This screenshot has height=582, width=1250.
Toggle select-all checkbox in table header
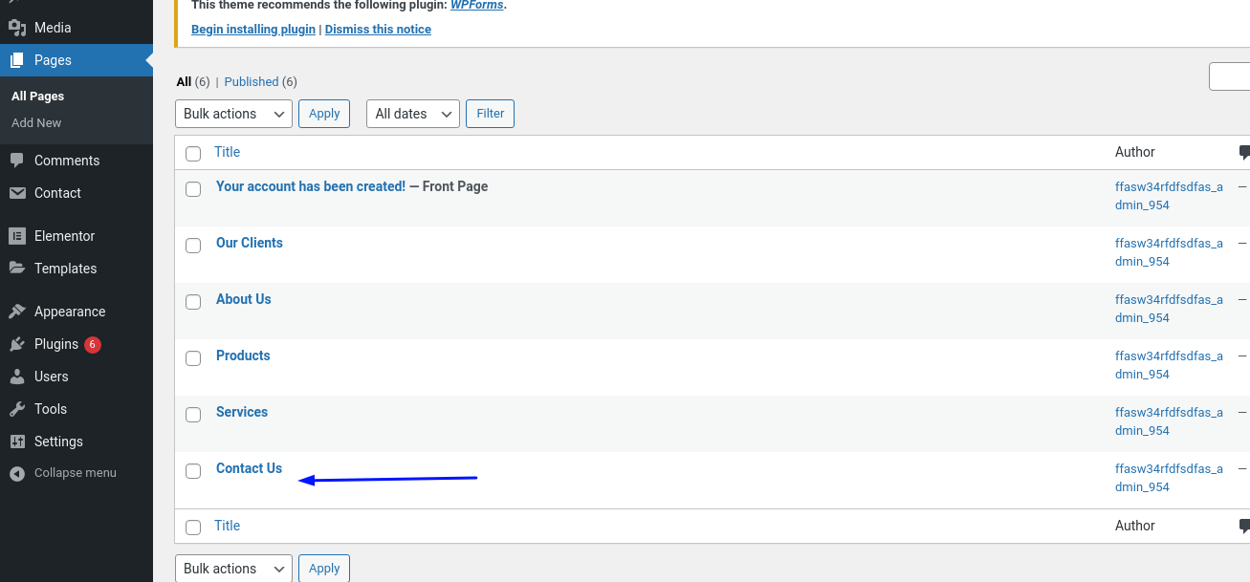coord(193,154)
